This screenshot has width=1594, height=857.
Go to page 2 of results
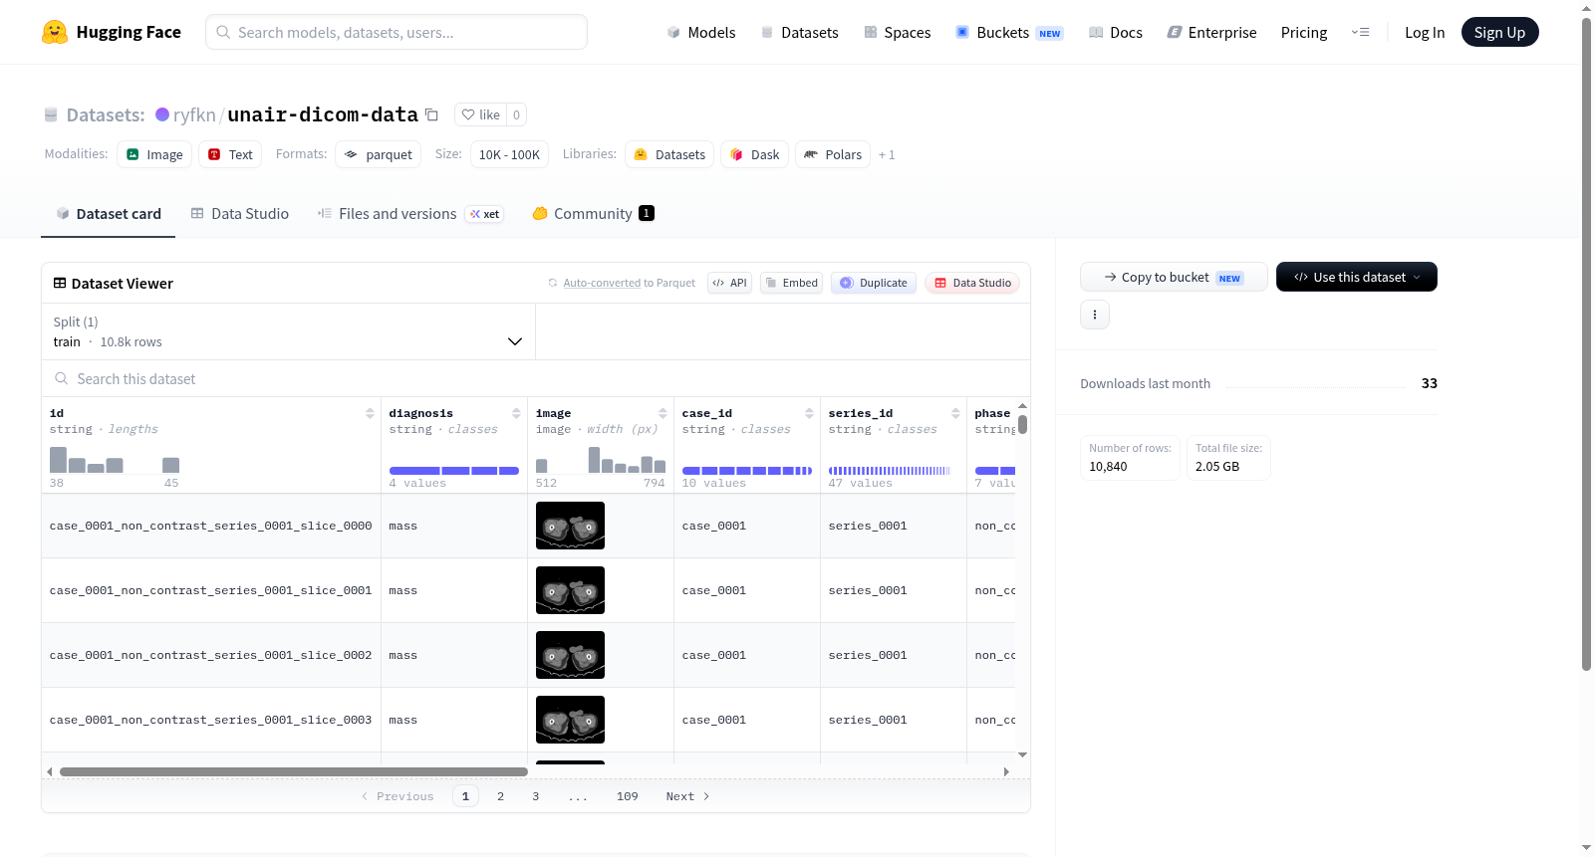point(500,796)
